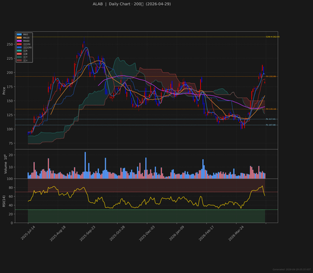This screenshot has width=313, height=273.
Task: Click the 60 tick on the RSI axis
Action: 11,196
